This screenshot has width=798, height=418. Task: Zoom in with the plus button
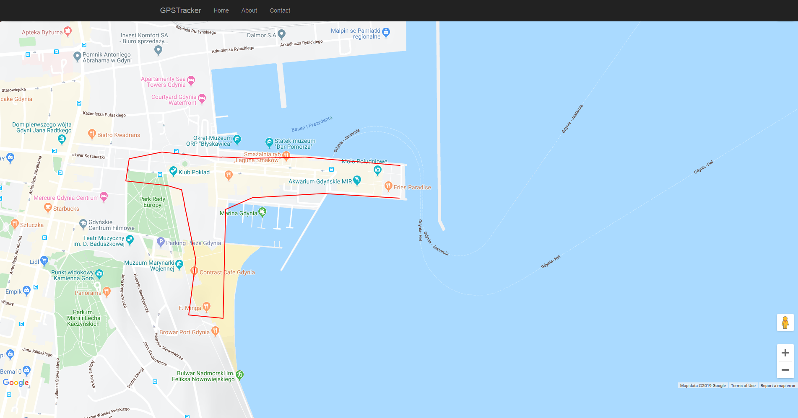click(785, 353)
